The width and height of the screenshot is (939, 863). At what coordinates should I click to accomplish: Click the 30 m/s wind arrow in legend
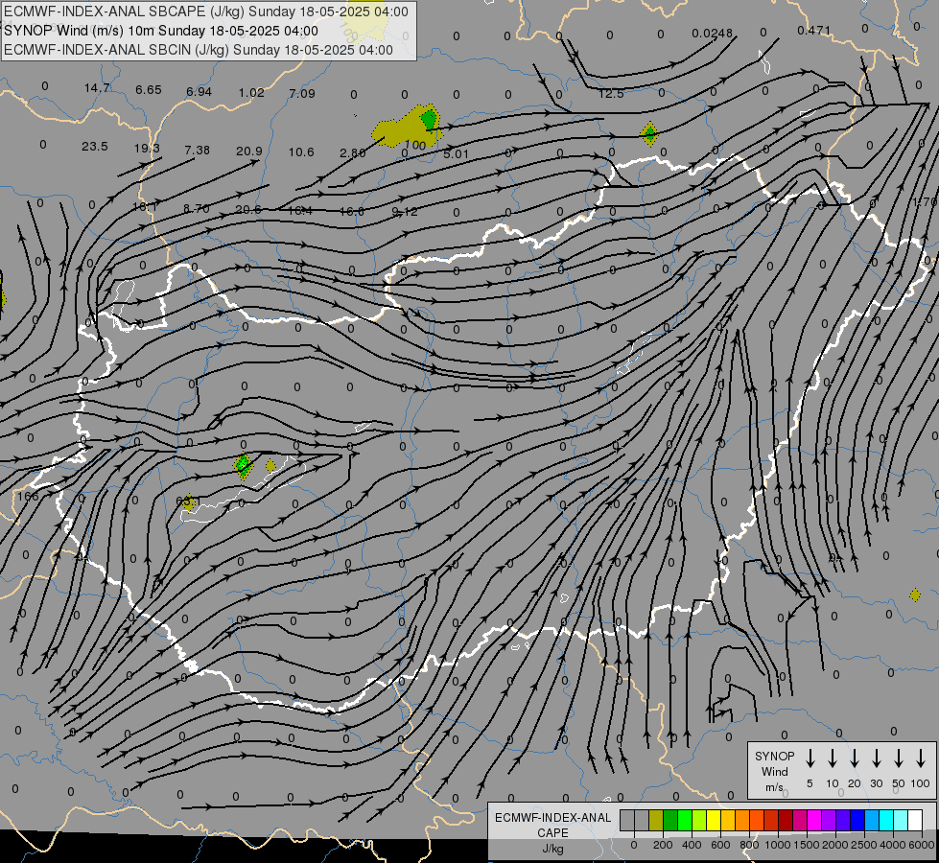[x=876, y=758]
